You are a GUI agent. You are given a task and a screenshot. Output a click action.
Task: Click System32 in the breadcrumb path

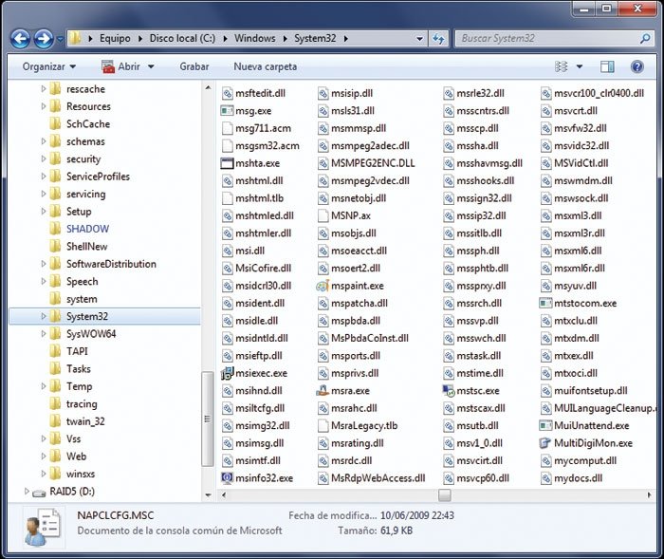click(x=315, y=39)
